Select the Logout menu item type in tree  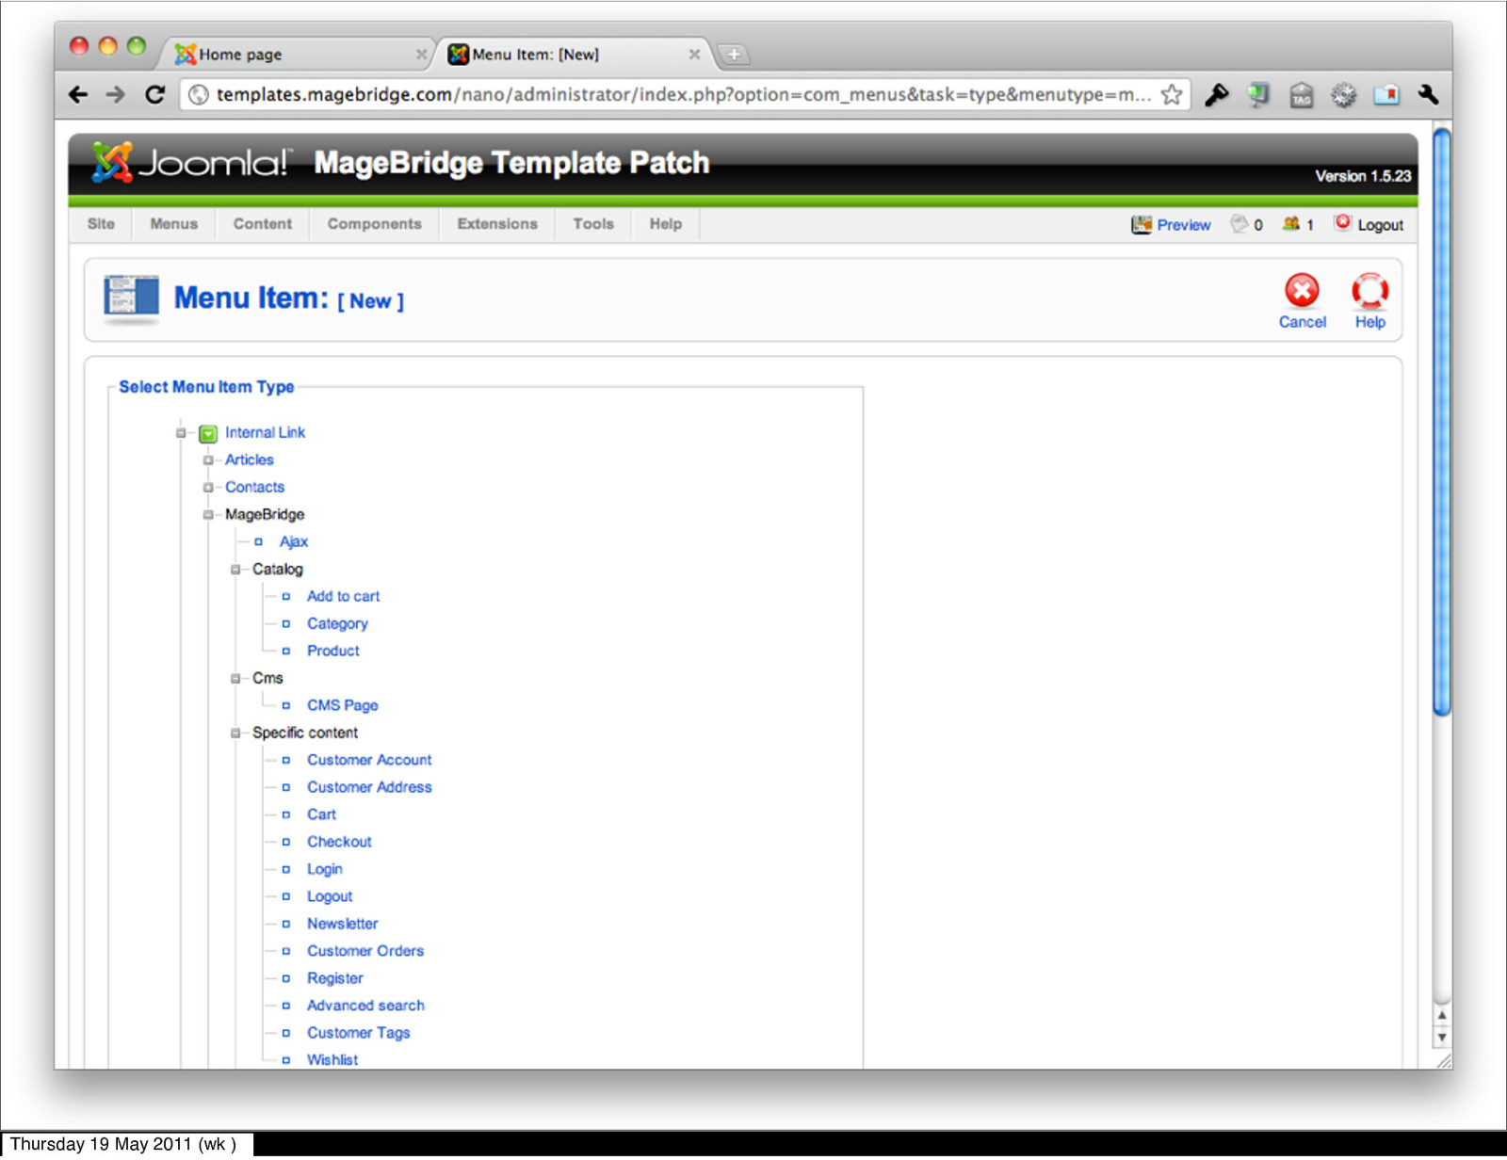(330, 897)
